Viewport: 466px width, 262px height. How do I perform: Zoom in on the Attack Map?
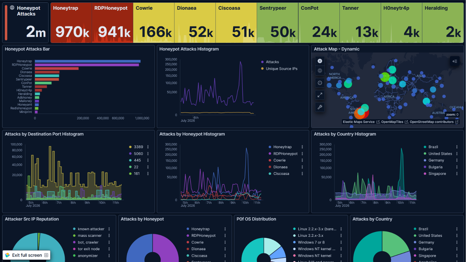[320, 61]
